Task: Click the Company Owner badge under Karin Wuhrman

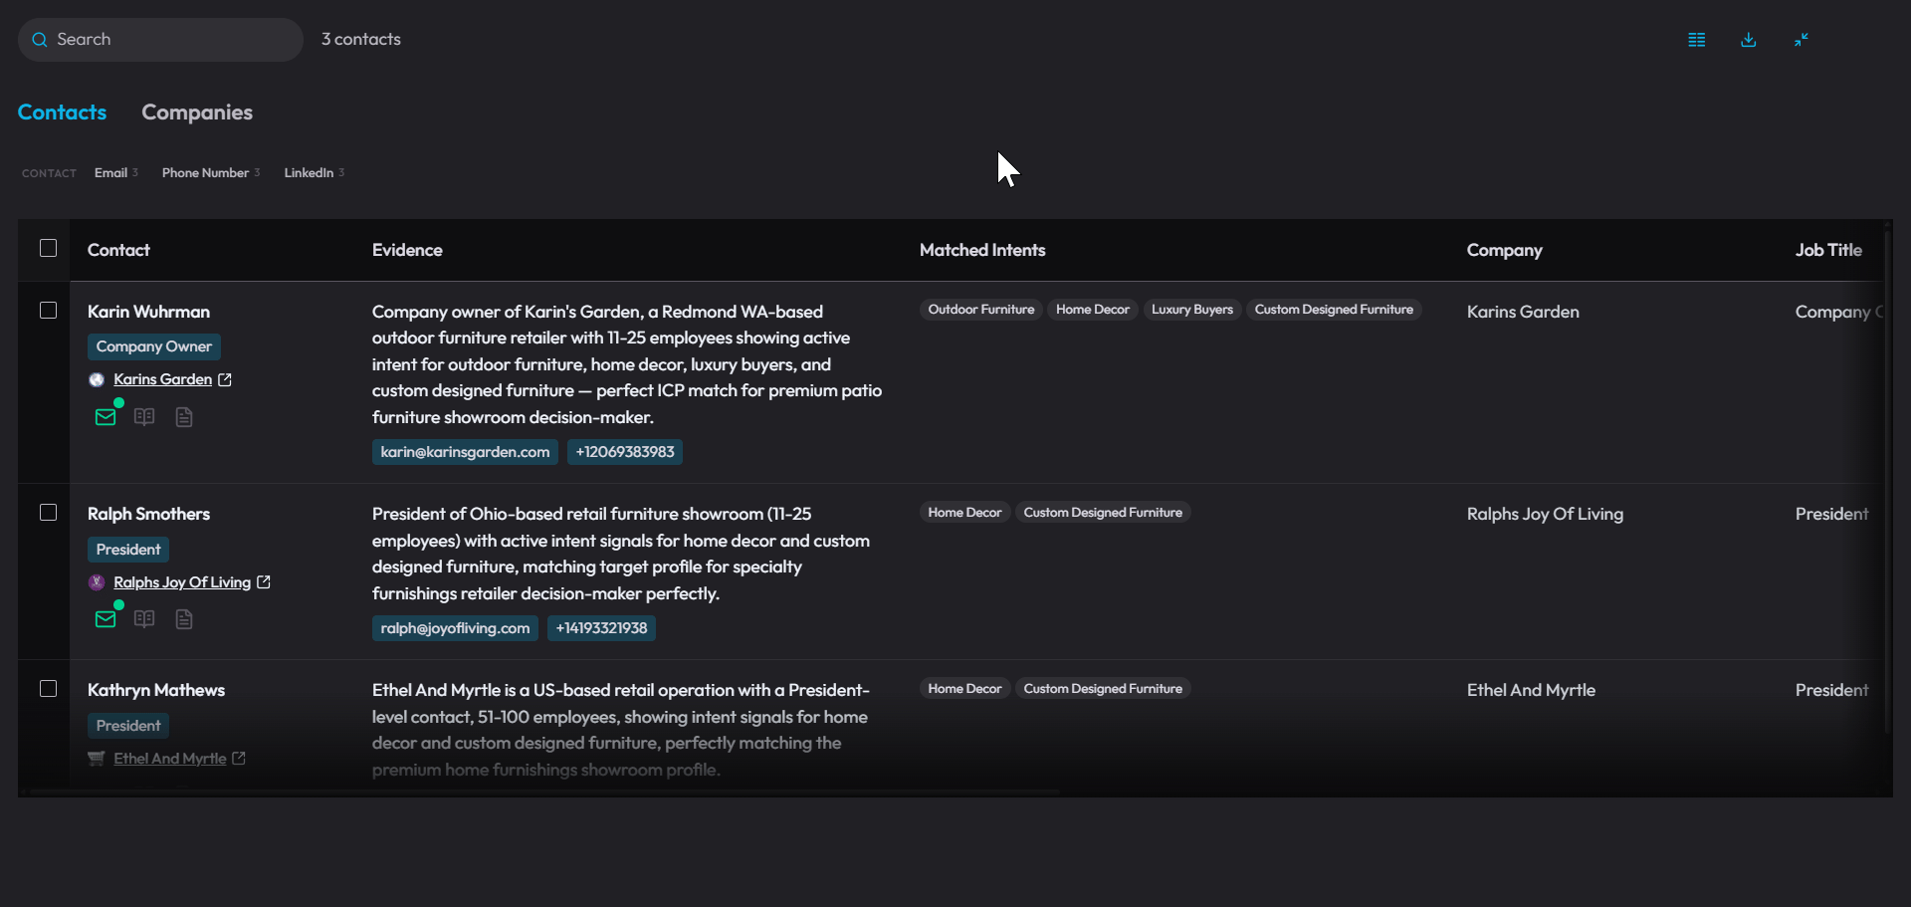Action: pos(154,346)
